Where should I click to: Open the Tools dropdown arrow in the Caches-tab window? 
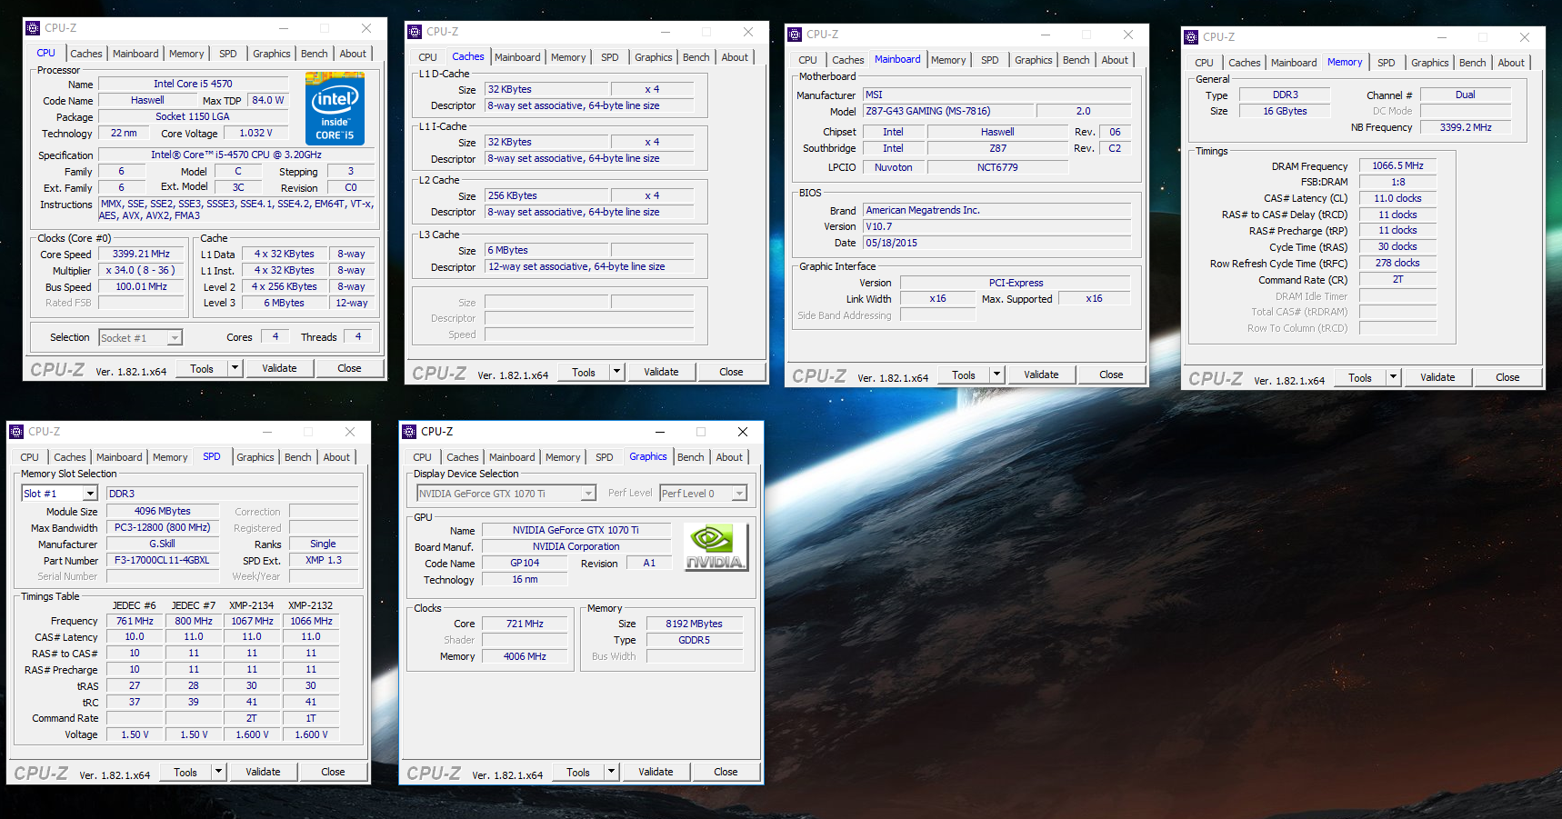point(616,372)
